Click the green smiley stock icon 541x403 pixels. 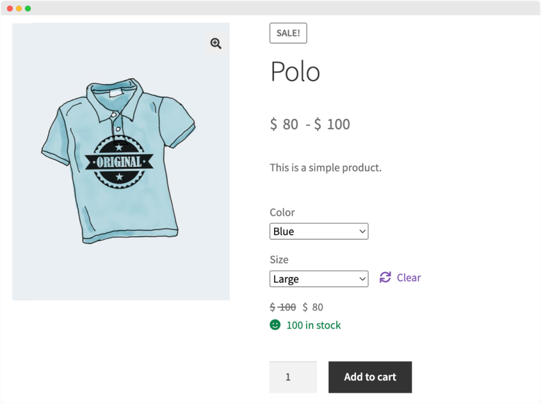click(275, 325)
